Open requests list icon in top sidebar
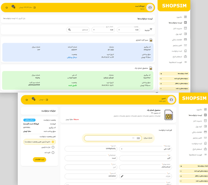This screenshot has height=185, width=208. pyautogui.click(x=186, y=22)
